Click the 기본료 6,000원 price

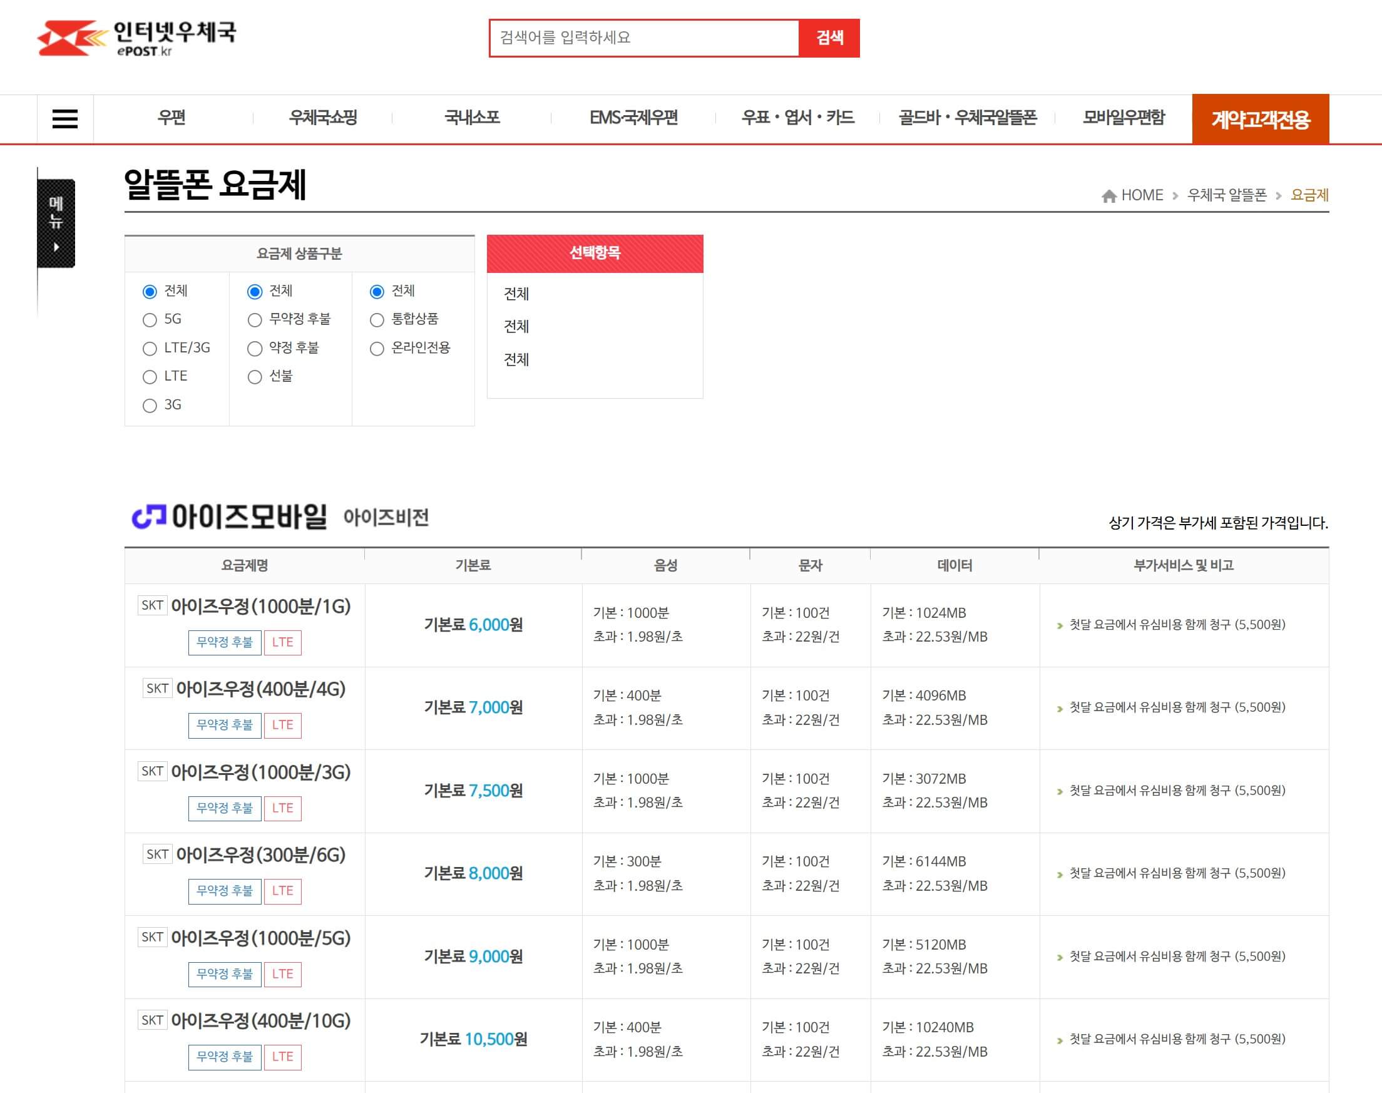pyautogui.click(x=473, y=625)
